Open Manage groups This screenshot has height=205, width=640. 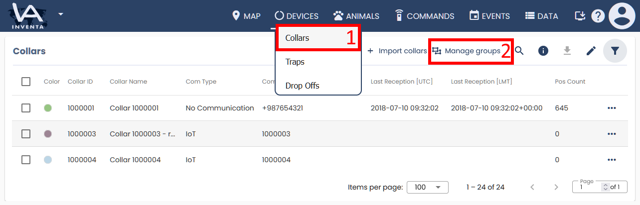(467, 51)
